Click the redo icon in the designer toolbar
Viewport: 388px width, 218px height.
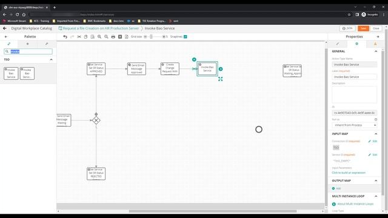click(72, 36)
